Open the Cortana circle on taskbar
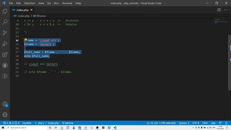Screen dimensions: 231x130 (50, 127)
